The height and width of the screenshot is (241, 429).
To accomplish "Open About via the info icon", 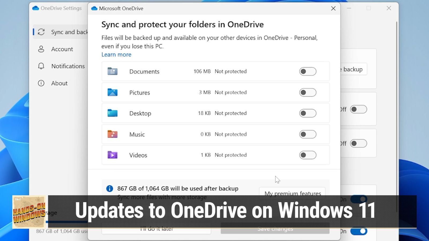I will click(x=41, y=83).
